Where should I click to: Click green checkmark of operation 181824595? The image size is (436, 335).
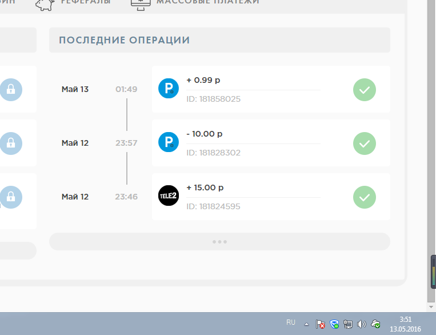(x=365, y=197)
